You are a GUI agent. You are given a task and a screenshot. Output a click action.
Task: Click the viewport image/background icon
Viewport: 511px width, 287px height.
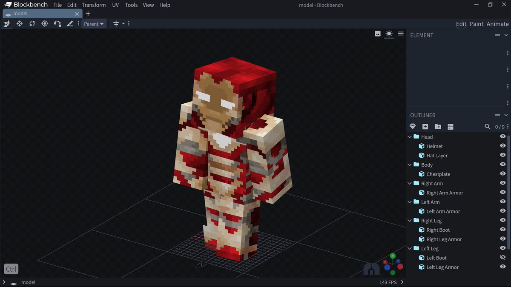click(378, 34)
